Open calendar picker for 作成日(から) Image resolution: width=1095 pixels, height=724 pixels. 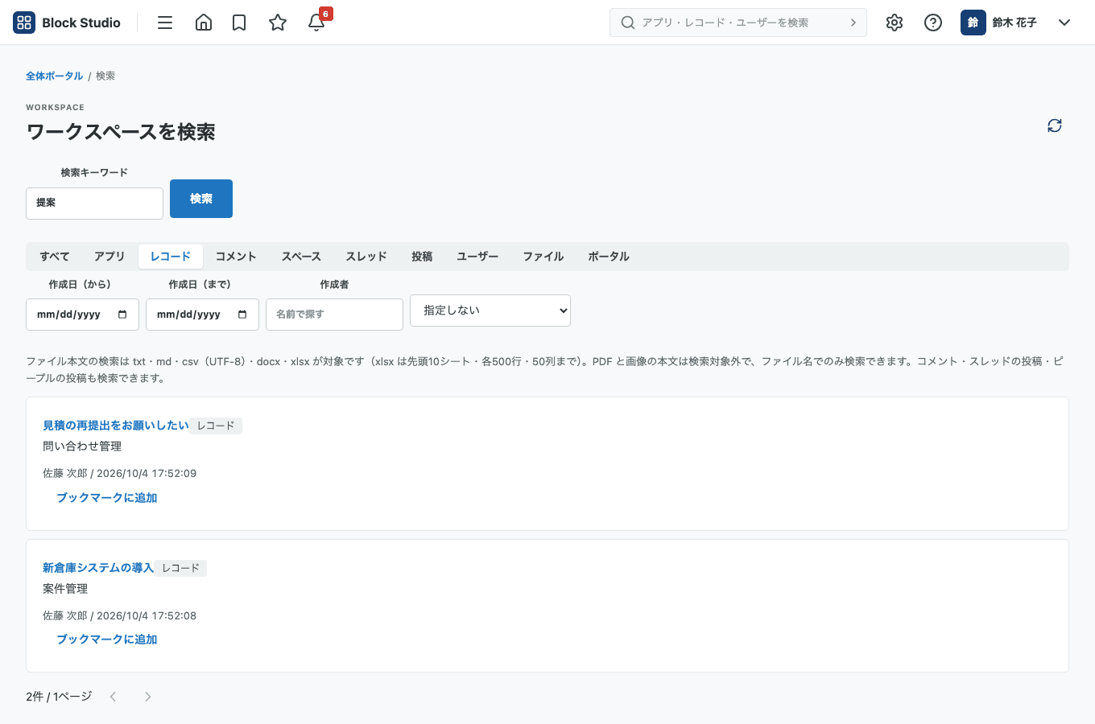(122, 315)
